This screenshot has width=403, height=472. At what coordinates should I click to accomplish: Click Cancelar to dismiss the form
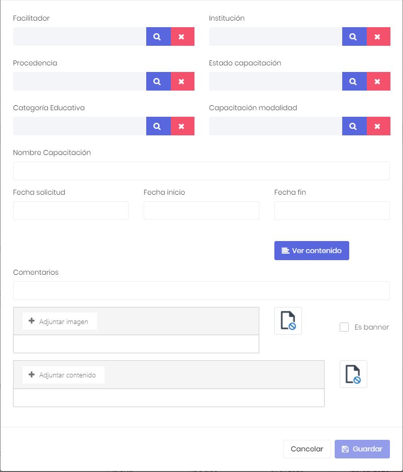(307, 449)
